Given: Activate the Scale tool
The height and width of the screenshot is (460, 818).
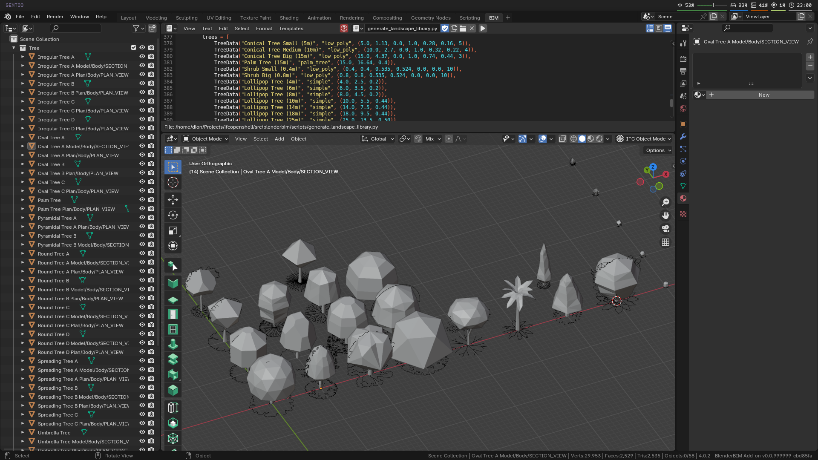Looking at the screenshot, I should [173, 230].
